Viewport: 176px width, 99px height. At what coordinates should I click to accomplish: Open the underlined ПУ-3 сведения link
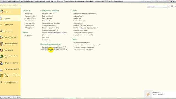54,50
